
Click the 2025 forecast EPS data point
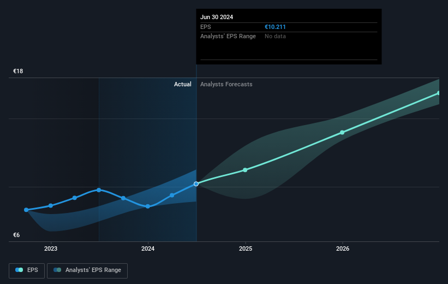pos(245,170)
